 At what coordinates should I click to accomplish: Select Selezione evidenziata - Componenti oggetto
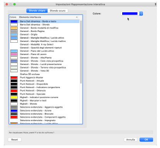tap(44, 117)
